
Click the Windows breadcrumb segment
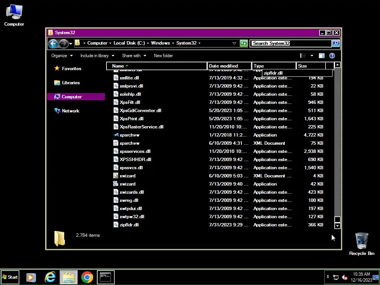pyautogui.click(x=160, y=43)
